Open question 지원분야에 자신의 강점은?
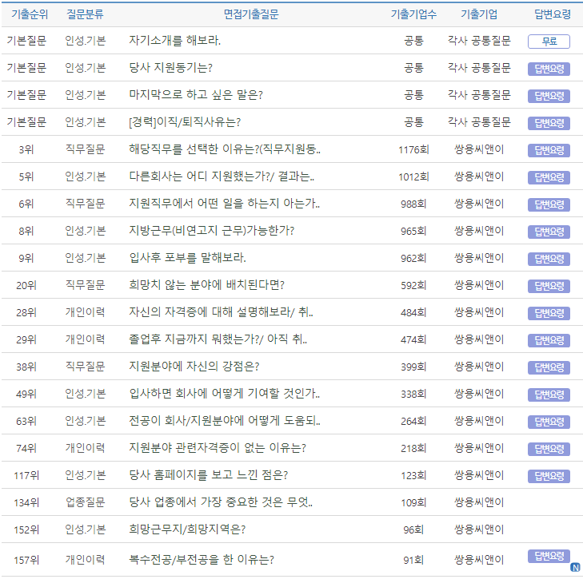The height and width of the screenshot is (579, 583). coord(194,367)
